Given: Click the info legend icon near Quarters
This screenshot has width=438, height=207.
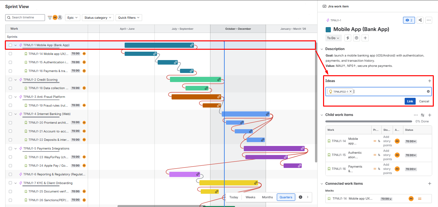Looking at the screenshot, I should [300, 197].
